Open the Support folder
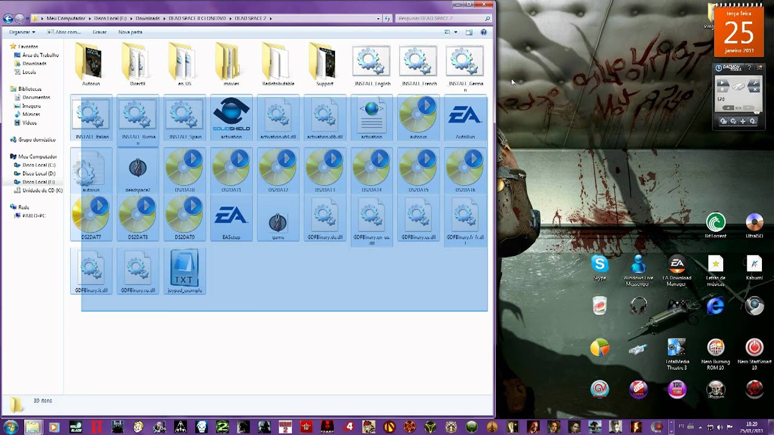The image size is (774, 435). tap(325, 65)
